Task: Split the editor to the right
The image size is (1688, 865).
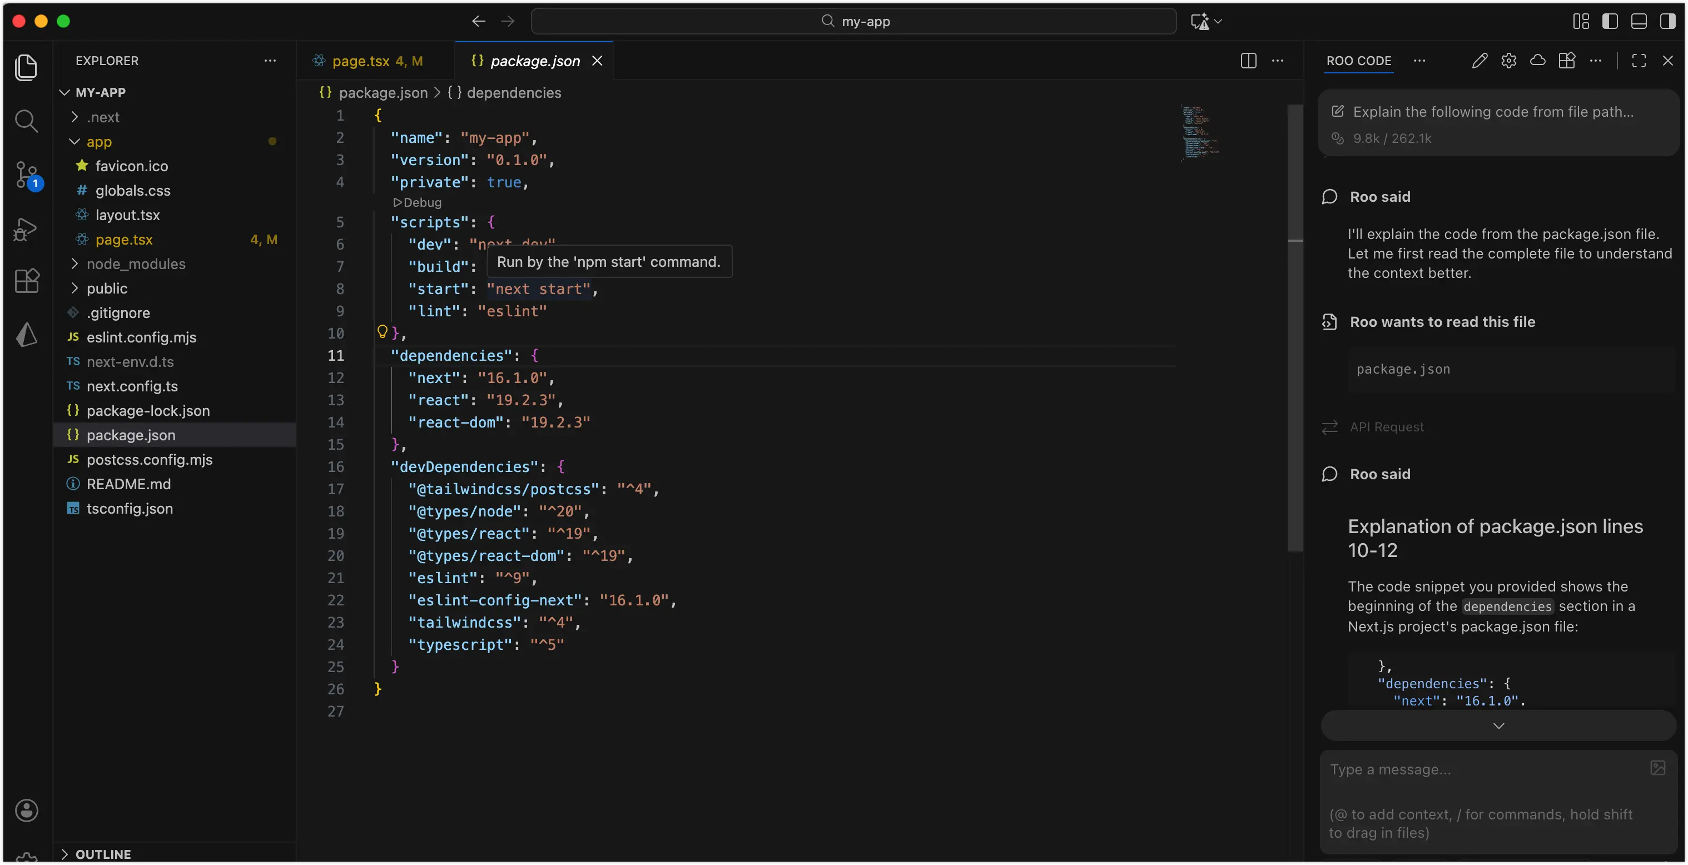Action: (1248, 60)
